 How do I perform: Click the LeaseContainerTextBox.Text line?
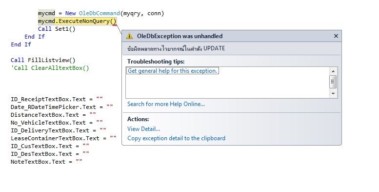point(63,138)
